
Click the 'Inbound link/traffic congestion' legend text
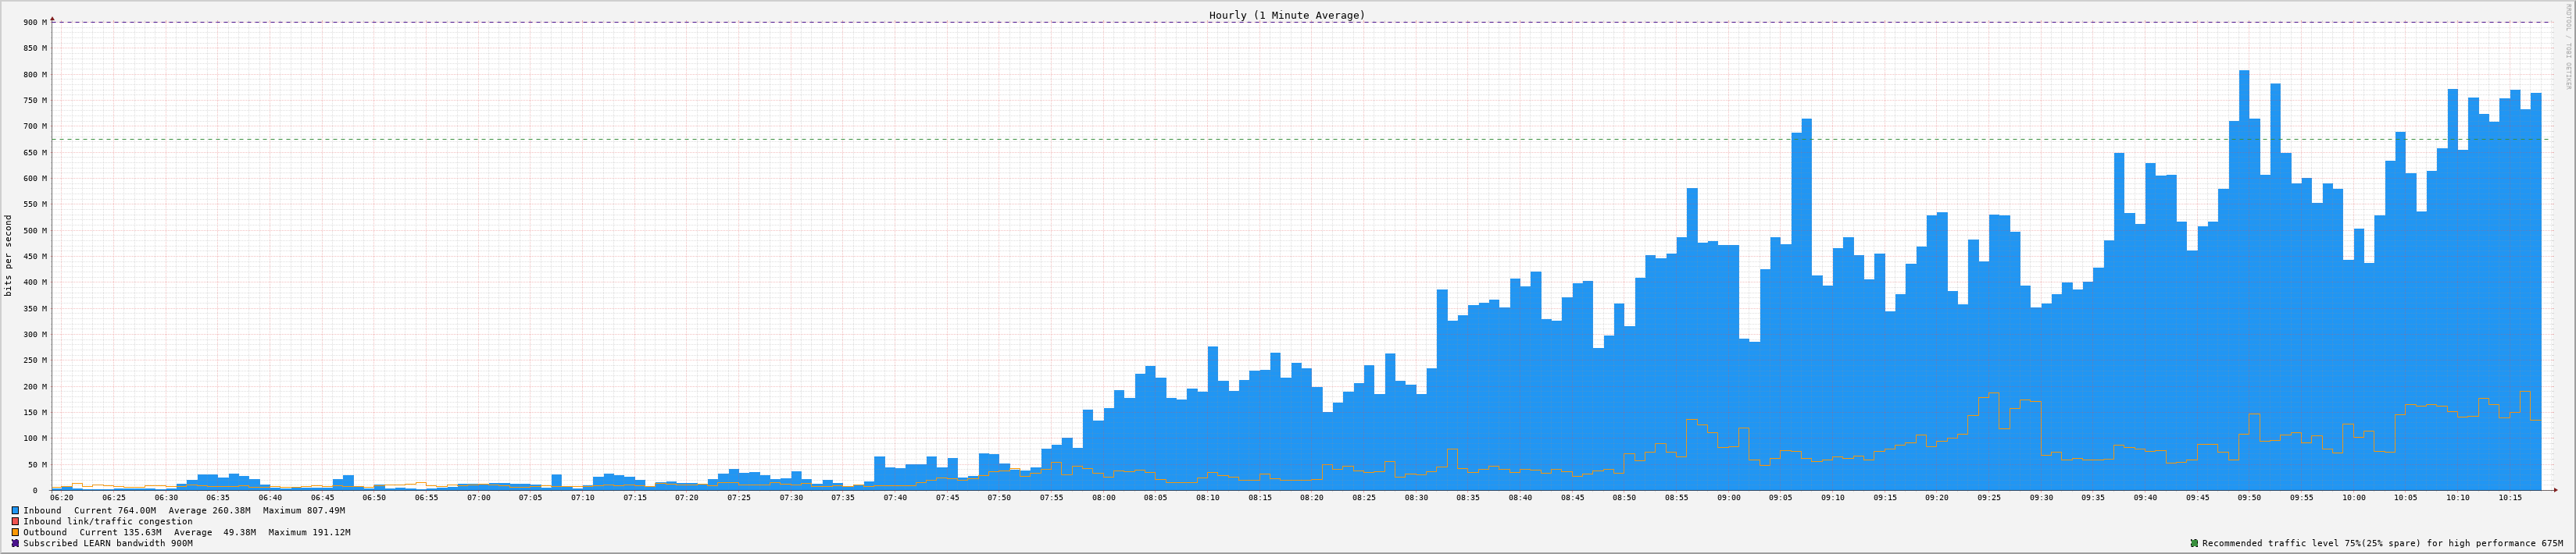[108, 521]
